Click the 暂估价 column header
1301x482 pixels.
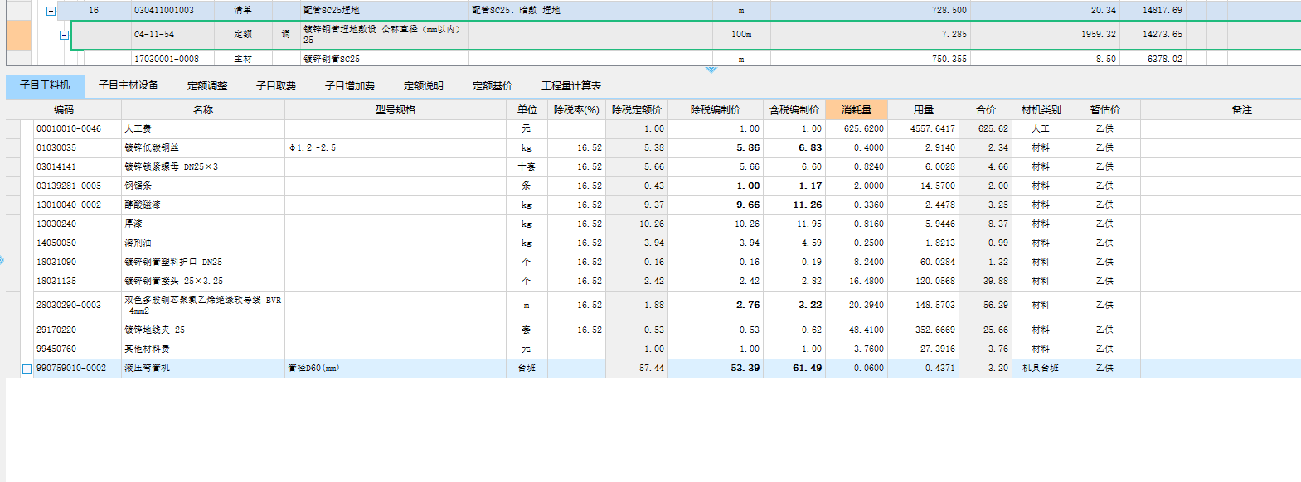click(x=1105, y=109)
